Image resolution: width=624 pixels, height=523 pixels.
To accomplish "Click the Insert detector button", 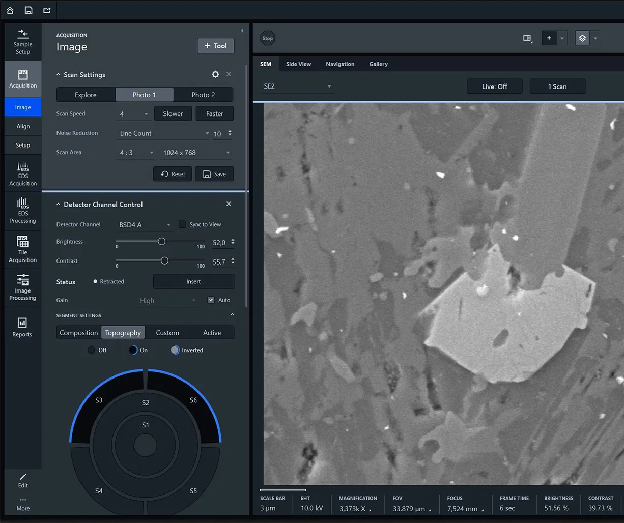I will [193, 281].
